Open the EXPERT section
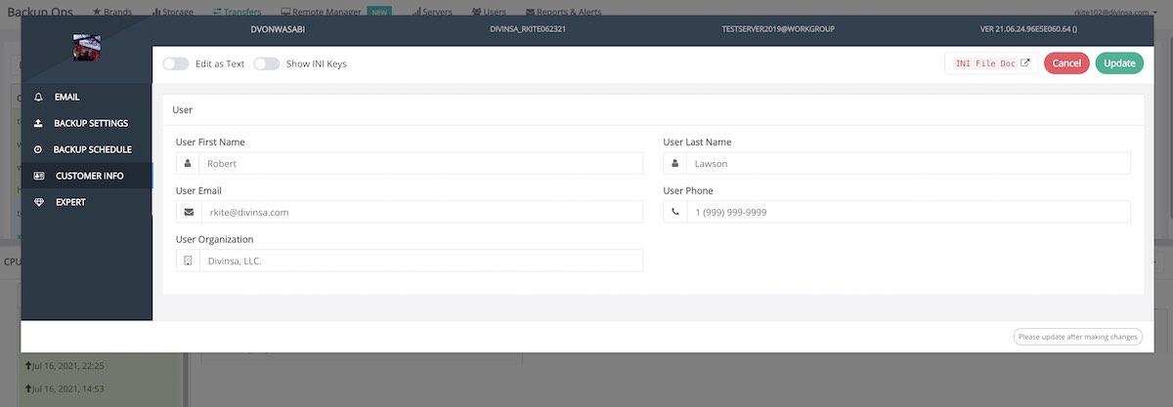The image size is (1173, 407). pos(86,202)
